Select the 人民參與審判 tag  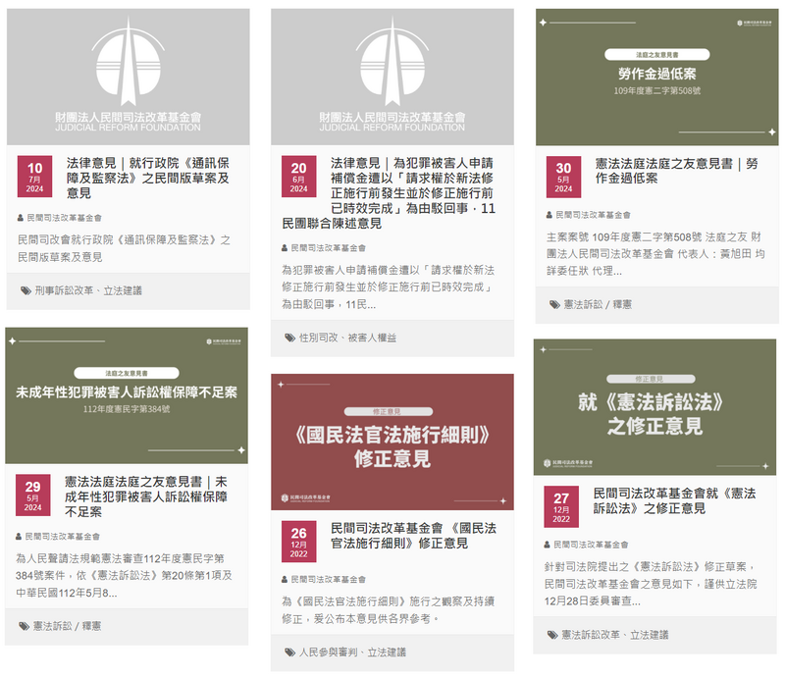[329, 652]
